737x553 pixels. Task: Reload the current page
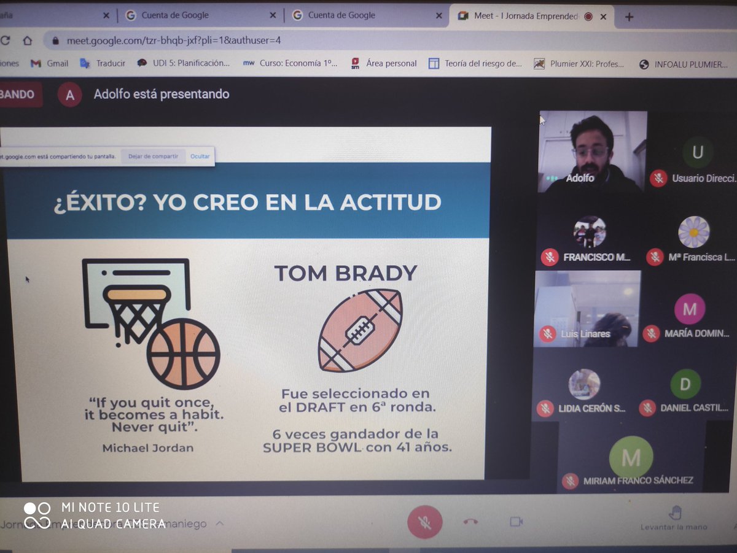tap(6, 41)
